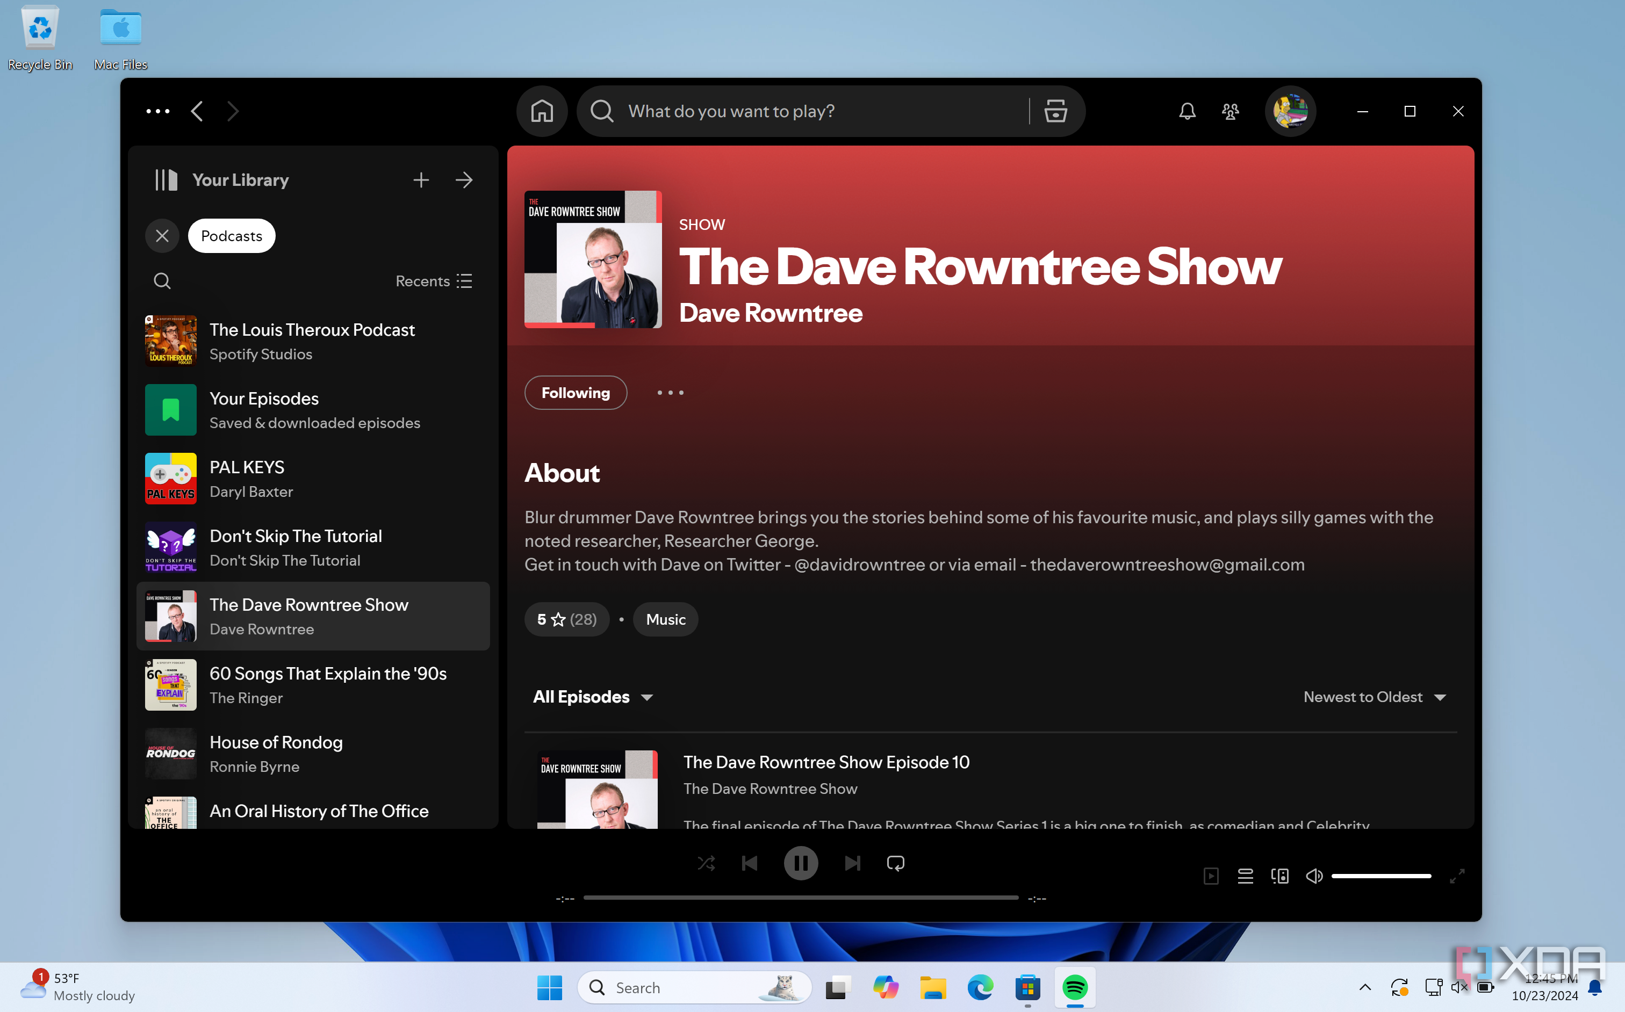1625x1012 pixels.
Task: Open the queue icon in the playback bar
Action: (1245, 876)
